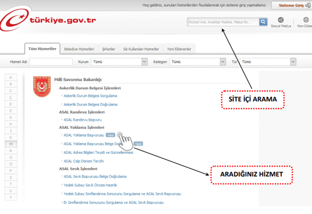Open Askerlik Durum Belgesi Doğrulama link
The height and width of the screenshot is (214, 312).
tap(91, 104)
